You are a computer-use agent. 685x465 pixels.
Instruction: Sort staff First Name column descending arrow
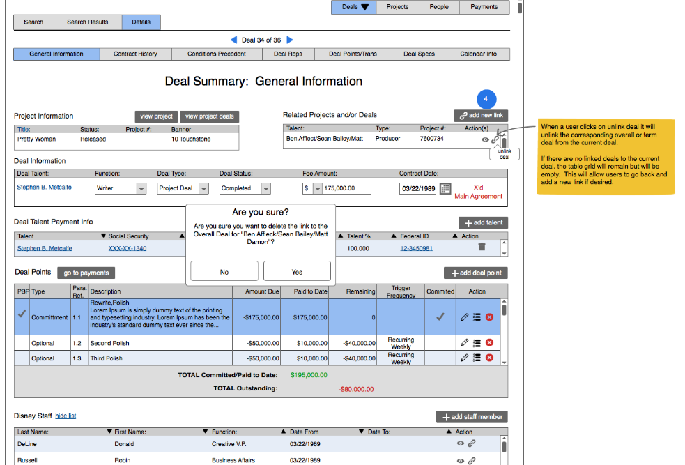(x=109, y=432)
